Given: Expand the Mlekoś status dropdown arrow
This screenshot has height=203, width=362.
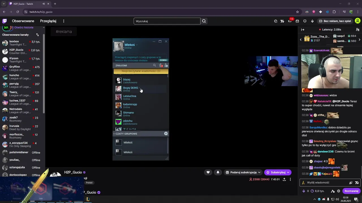Looking at the screenshot, I should (137, 45).
